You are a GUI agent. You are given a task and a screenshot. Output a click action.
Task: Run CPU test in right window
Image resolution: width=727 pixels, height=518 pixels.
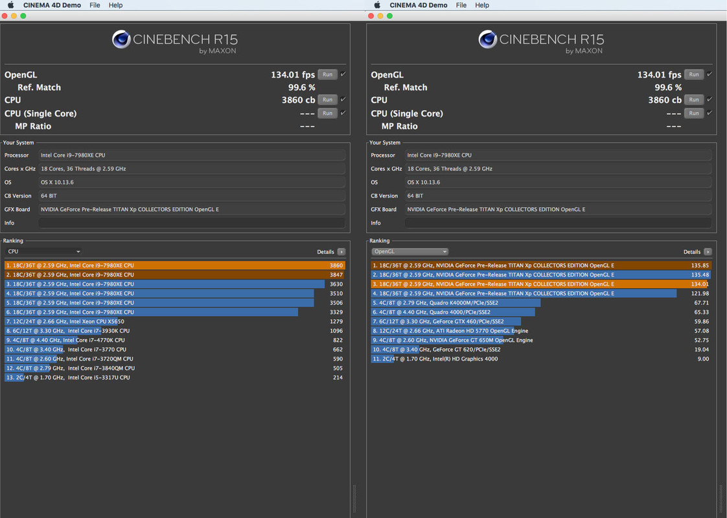[x=693, y=100]
